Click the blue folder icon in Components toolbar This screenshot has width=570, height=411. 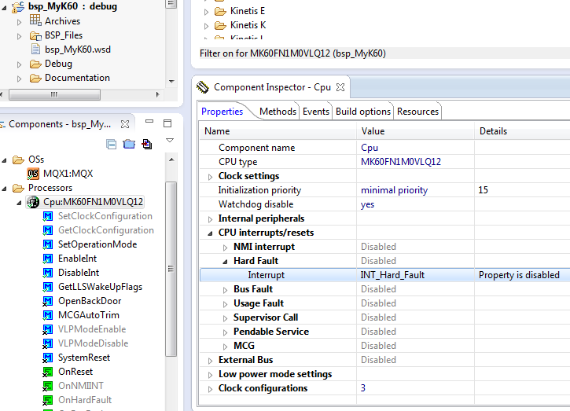click(x=129, y=144)
